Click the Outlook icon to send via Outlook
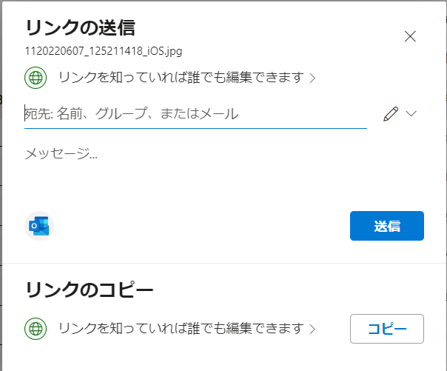Image resolution: width=447 pixels, height=371 pixels. (x=39, y=226)
